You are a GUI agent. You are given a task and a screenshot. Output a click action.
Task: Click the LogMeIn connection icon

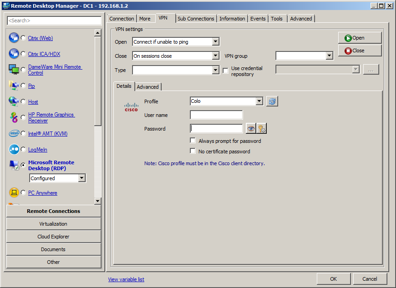[14, 149]
